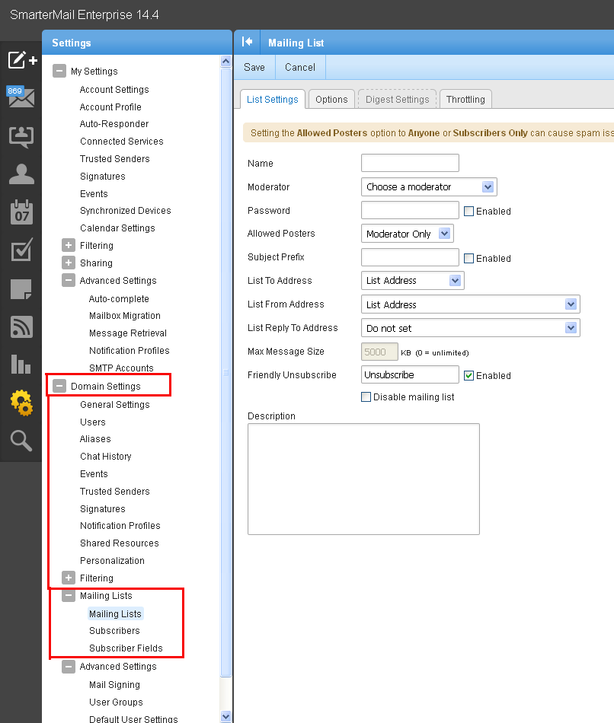Uncheck the Friendly Unsubscribe Enabled checkbox
Screen dimensions: 614x723
[468, 375]
